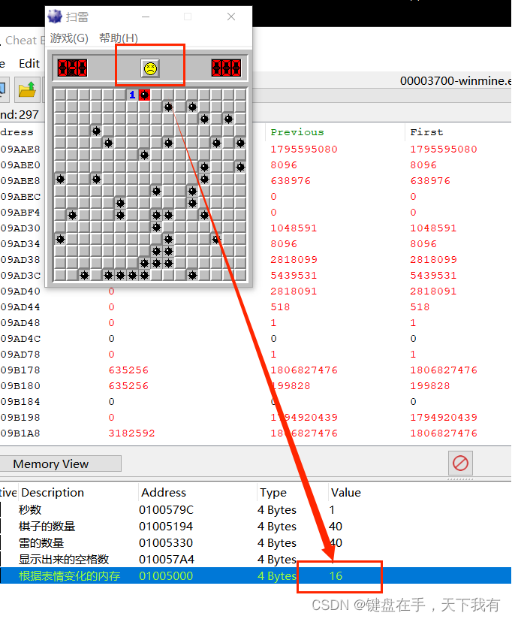Click address 01005000 in highlighted row
This screenshot has width=512, height=619.
tap(166, 576)
